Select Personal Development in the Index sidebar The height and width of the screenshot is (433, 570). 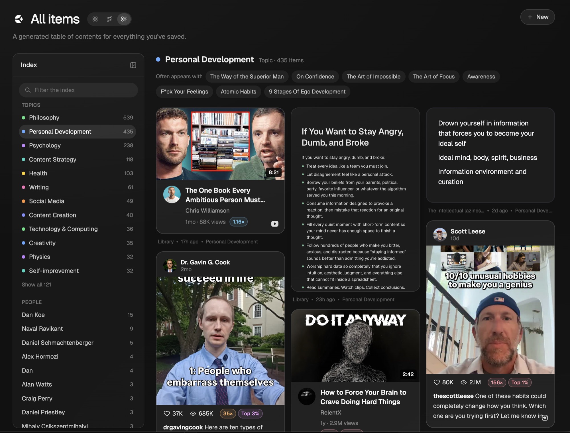pos(78,132)
